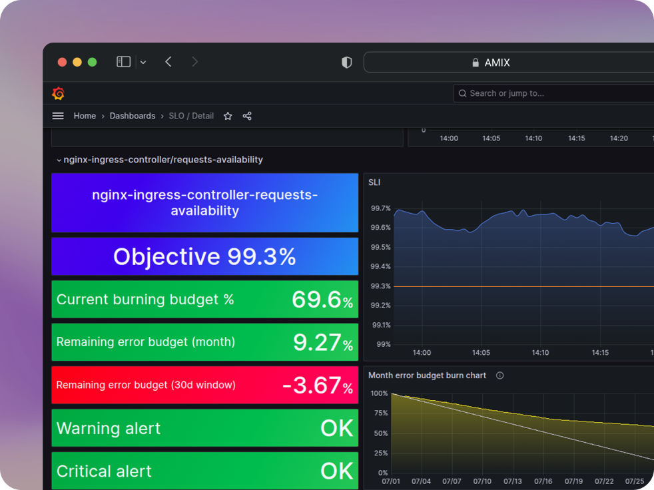This screenshot has width=654, height=490.
Task: Star the SLO / Detail dashboard
Action: tap(228, 116)
